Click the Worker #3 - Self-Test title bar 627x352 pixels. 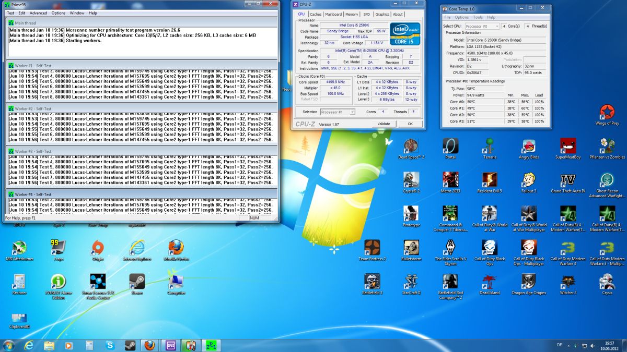[142, 151]
